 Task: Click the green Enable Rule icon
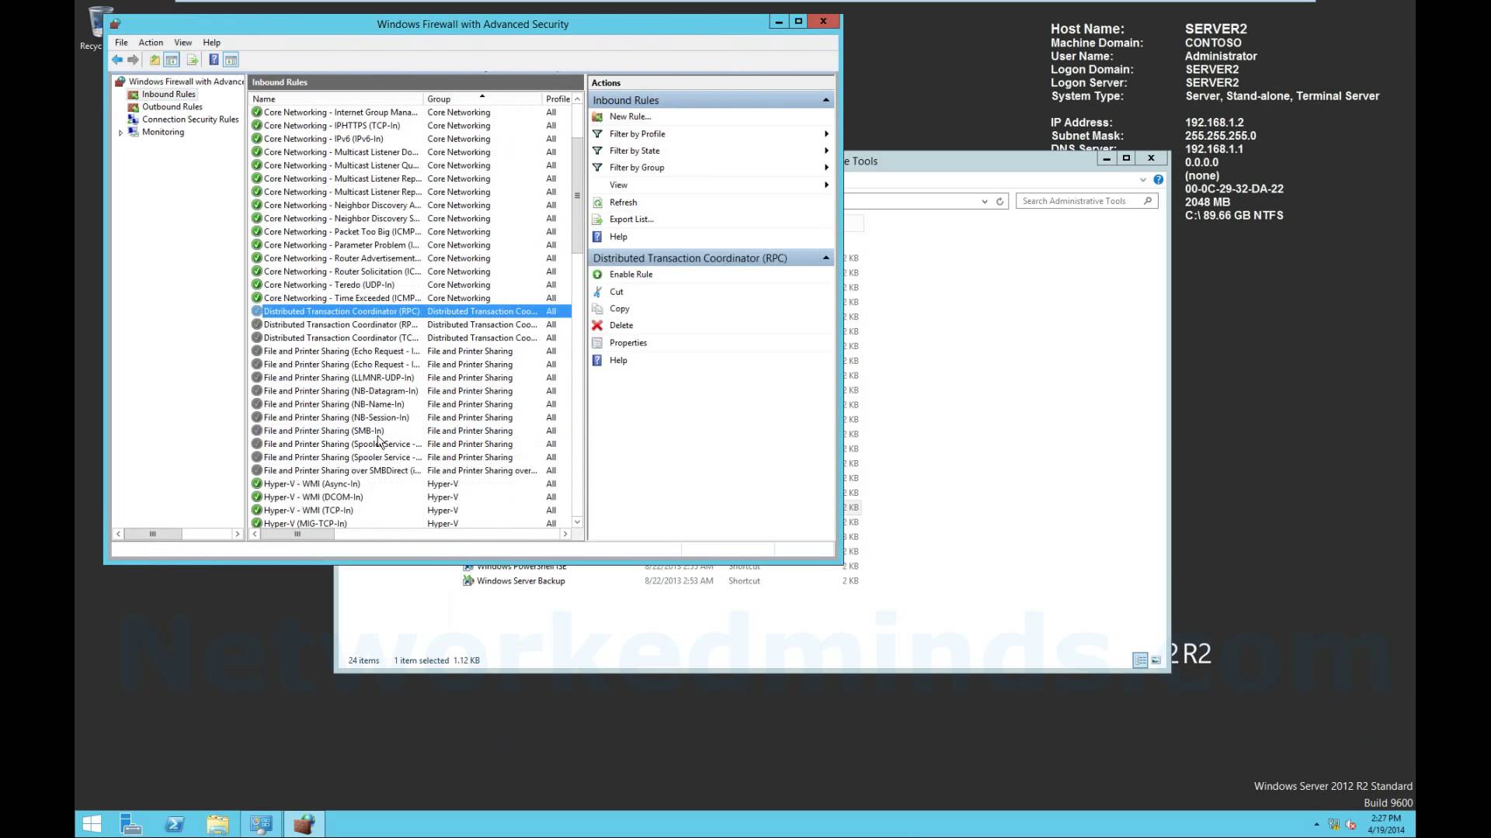(597, 275)
